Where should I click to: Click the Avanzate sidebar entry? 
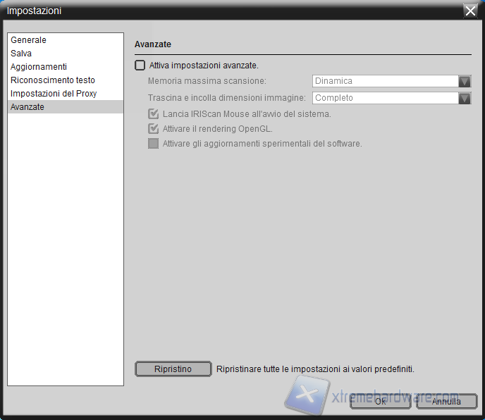27,107
